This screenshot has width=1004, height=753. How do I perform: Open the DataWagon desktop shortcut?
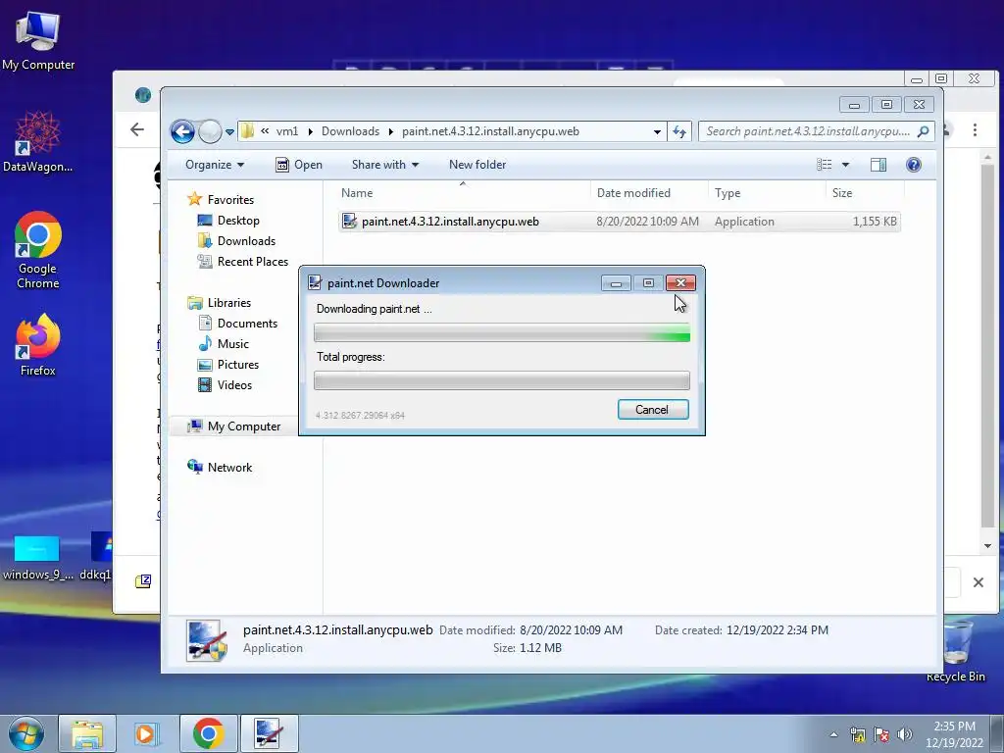tap(38, 142)
